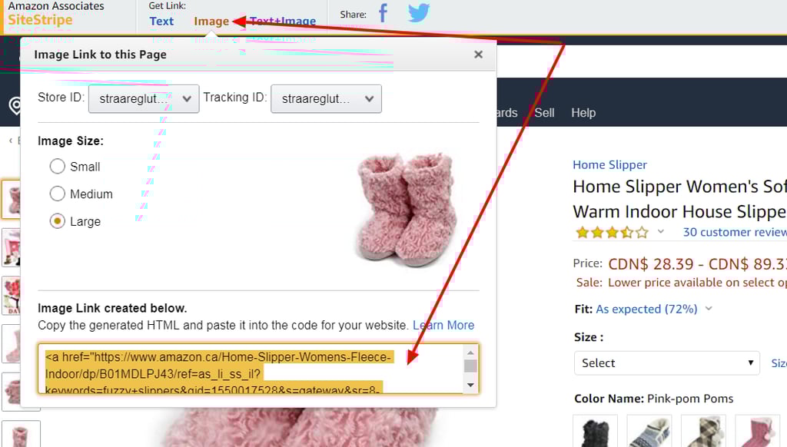The image size is (787, 447).
Task: Share the product page on Facebook
Action: 382,13
